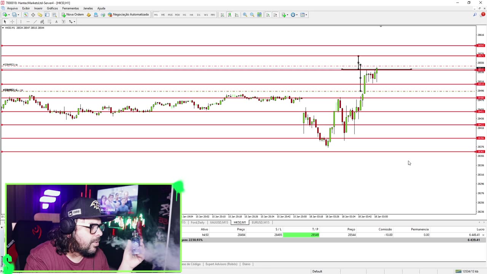Draw a vertical line
This screenshot has height=274, width=487.
(21, 22)
